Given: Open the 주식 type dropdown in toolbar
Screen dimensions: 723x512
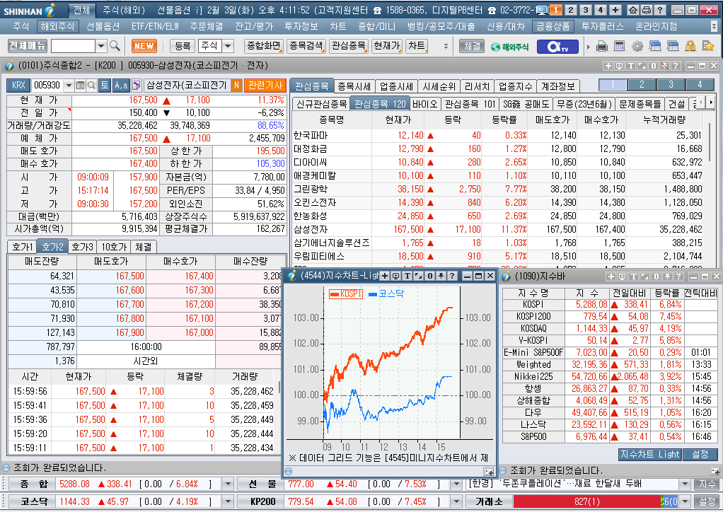Looking at the screenshot, I should (228, 46).
